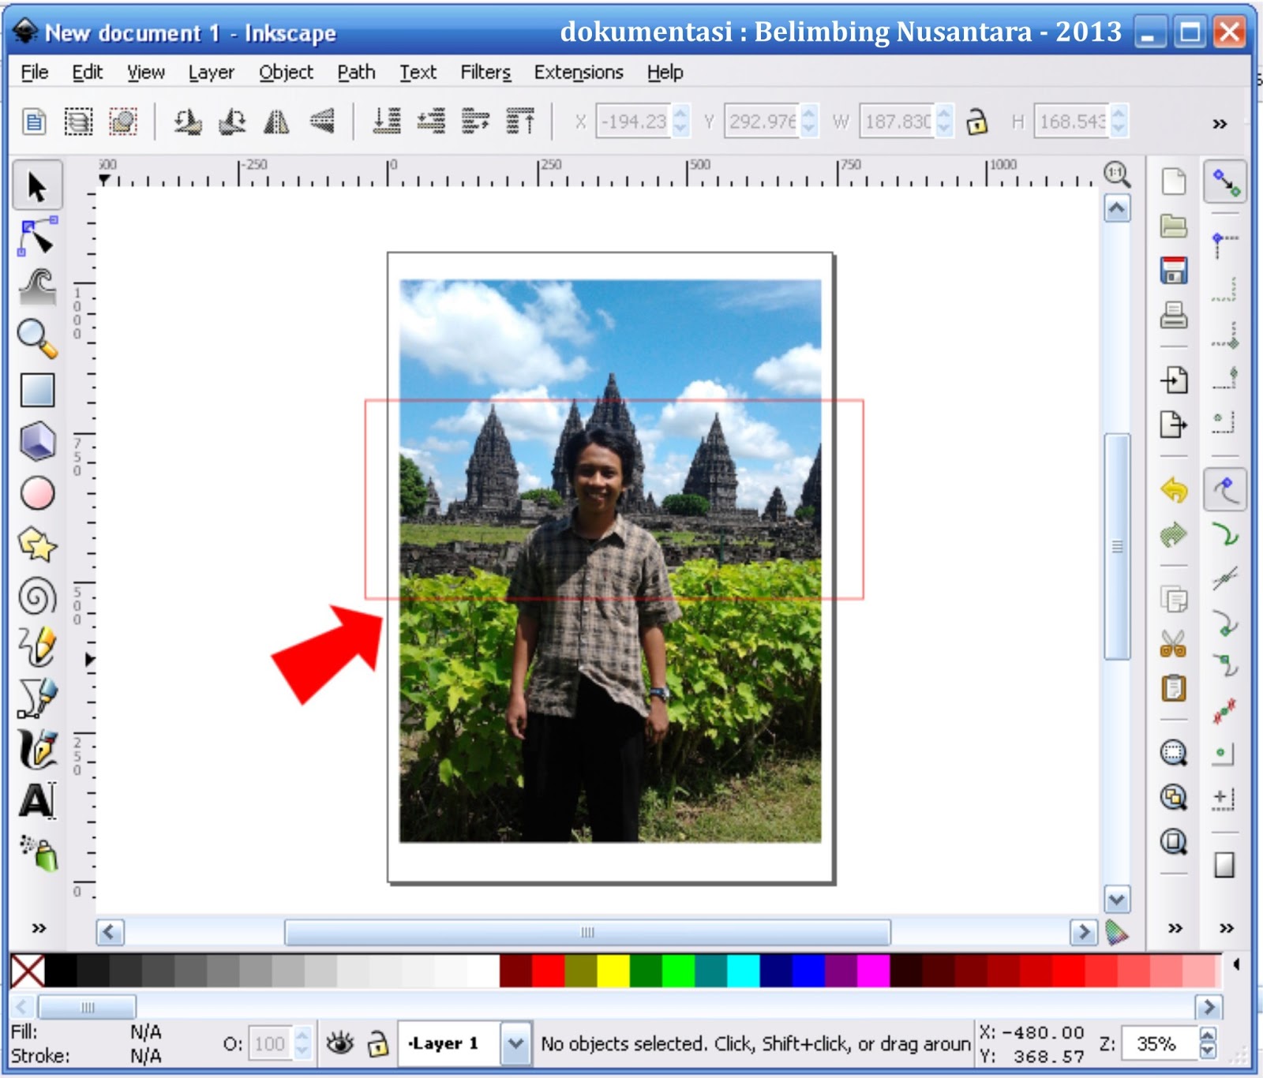Activate the Text tool
Viewport: 1263px width, 1078px height.
pyautogui.click(x=36, y=799)
